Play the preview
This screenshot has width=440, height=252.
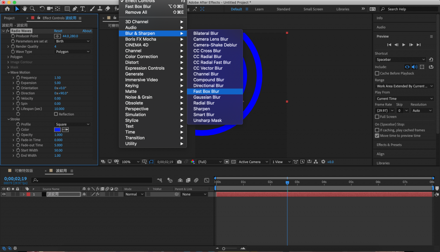click(x=403, y=45)
